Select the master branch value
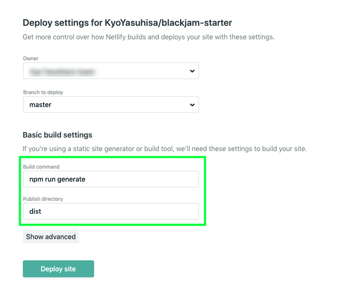Screen dimensions: 352x287 [40, 105]
